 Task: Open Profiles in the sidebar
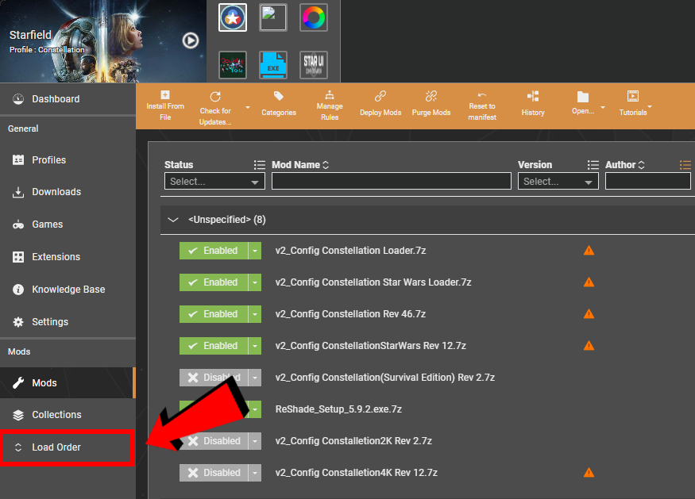click(x=68, y=159)
